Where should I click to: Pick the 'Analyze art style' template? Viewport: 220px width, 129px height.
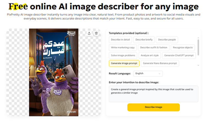click(x=150, y=55)
